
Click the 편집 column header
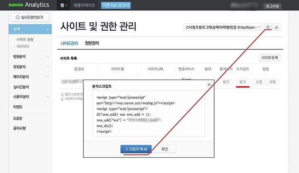(x=265, y=69)
